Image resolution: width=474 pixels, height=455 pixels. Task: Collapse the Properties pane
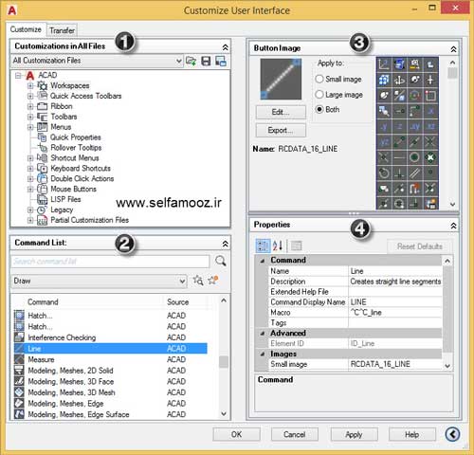pos(453,226)
